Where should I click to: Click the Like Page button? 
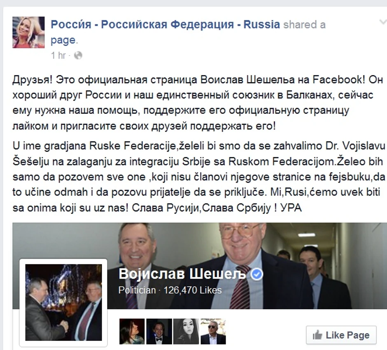341,335
